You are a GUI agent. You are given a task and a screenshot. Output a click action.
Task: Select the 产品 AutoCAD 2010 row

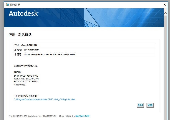click(84, 45)
